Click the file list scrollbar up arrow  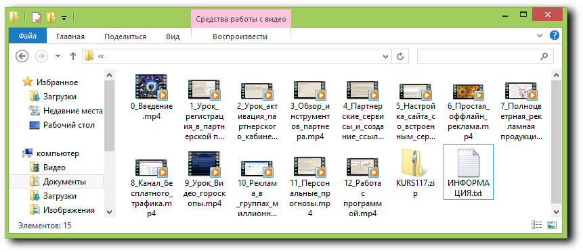556,76
